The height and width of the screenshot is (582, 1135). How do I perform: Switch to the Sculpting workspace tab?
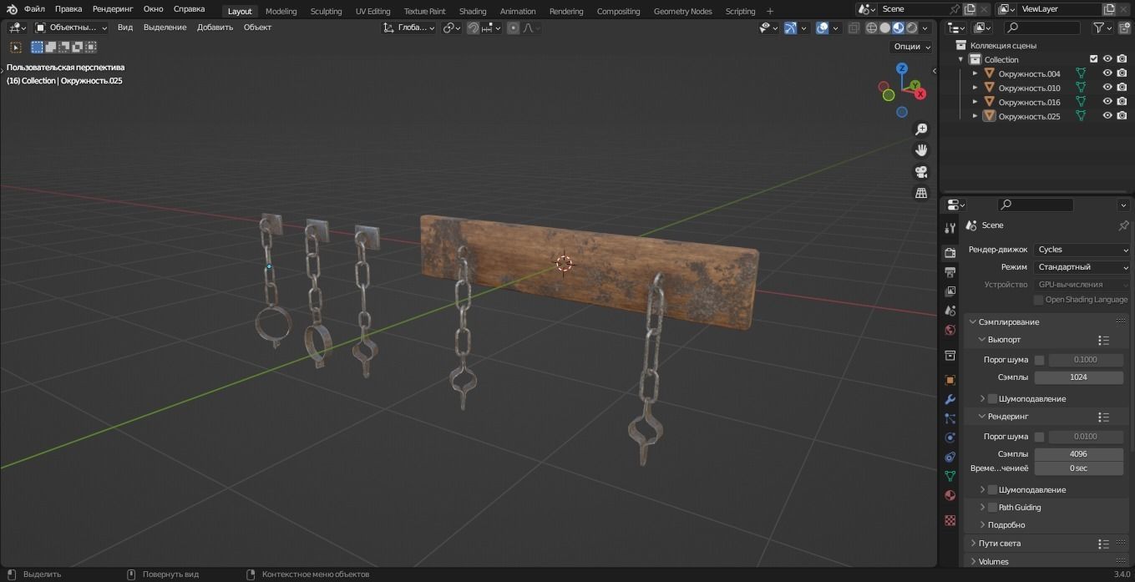tap(326, 11)
